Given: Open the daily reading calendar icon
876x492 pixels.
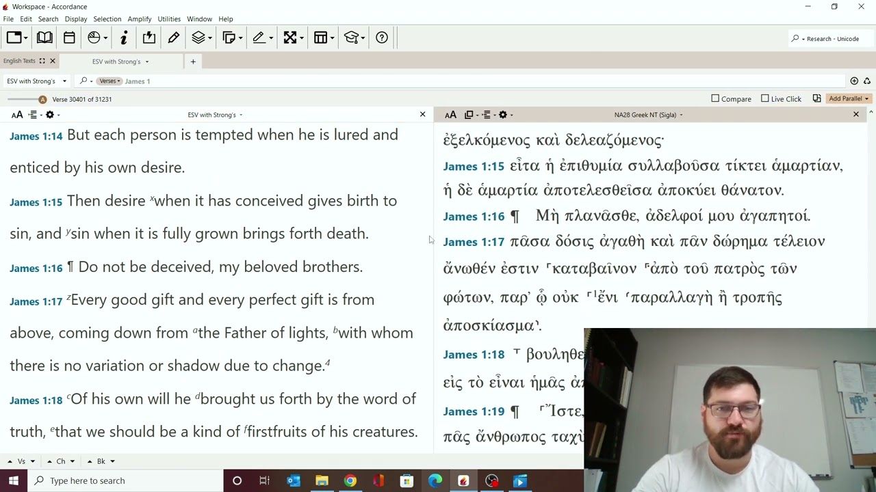Looking at the screenshot, I should (x=69, y=38).
